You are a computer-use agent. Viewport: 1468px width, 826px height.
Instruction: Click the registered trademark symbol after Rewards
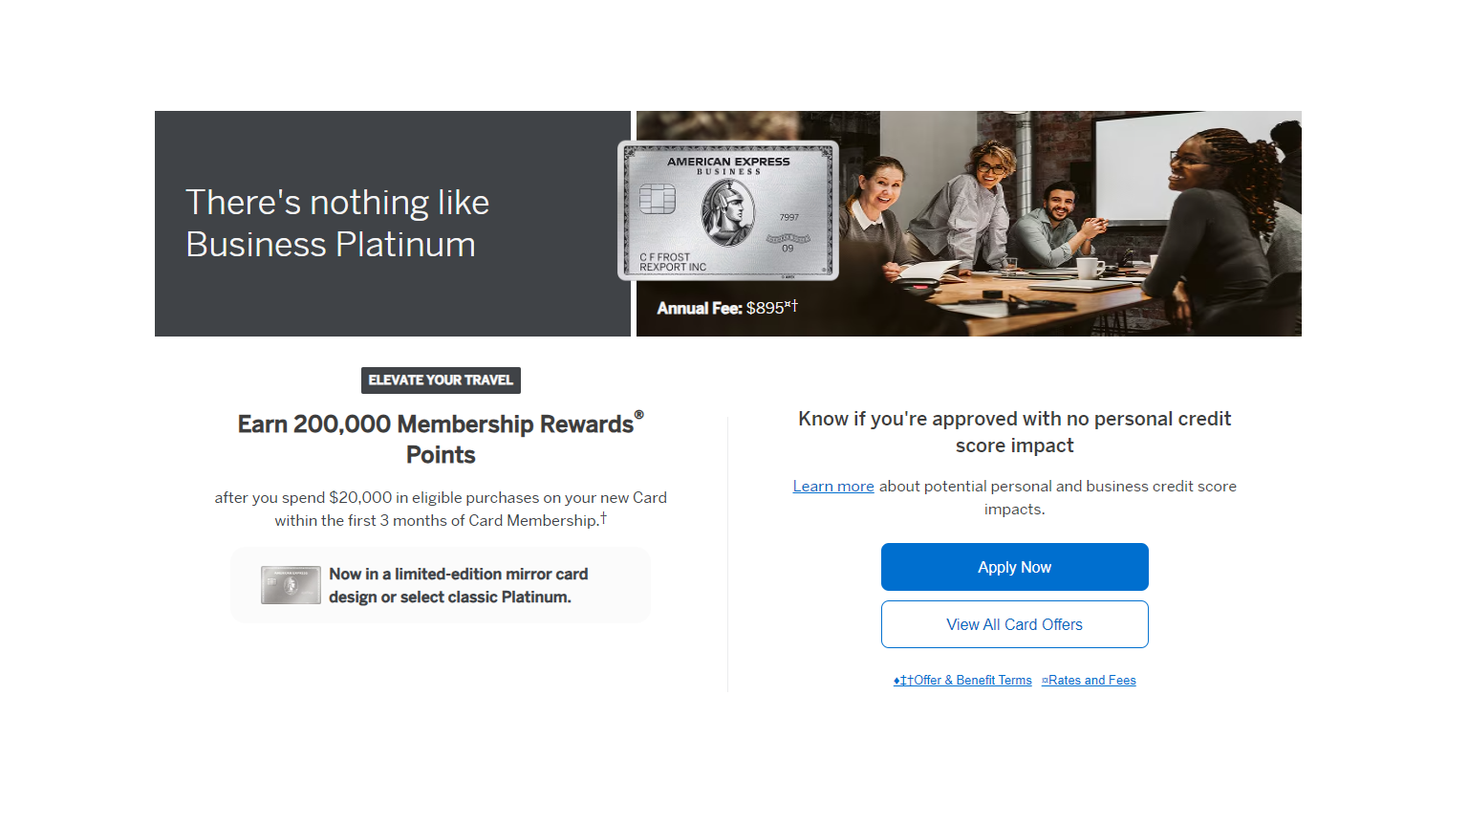638,415
